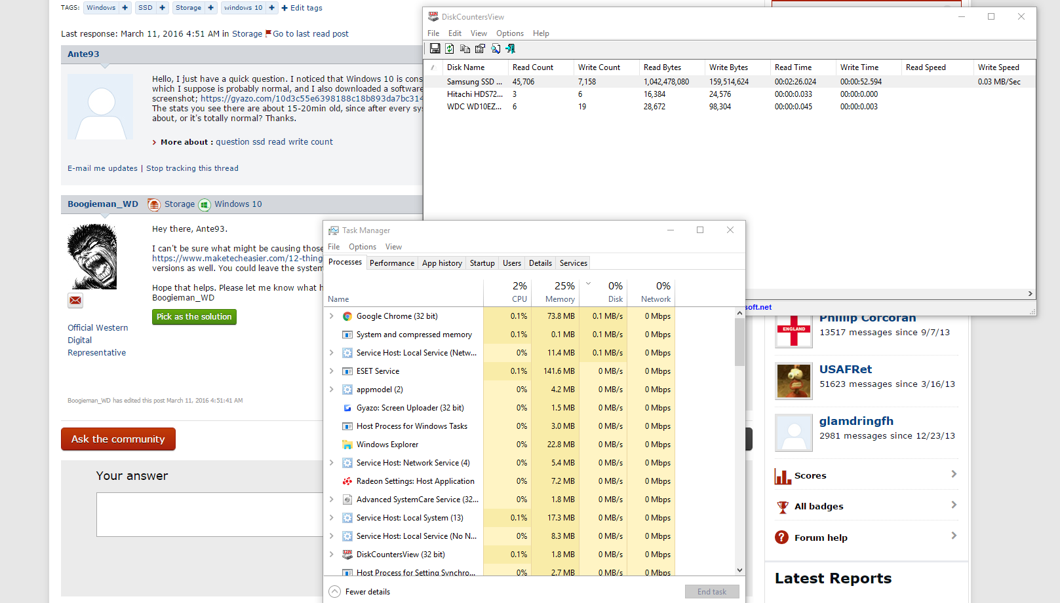This screenshot has height=603, width=1060.
Task: Click the Task Manager title bar icon
Action: coord(334,230)
